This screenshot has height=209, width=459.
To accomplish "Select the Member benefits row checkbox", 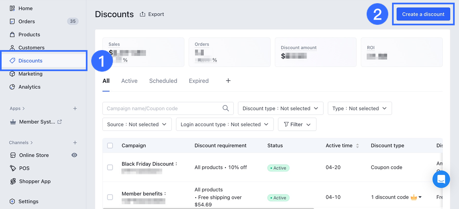I will click(x=110, y=197).
